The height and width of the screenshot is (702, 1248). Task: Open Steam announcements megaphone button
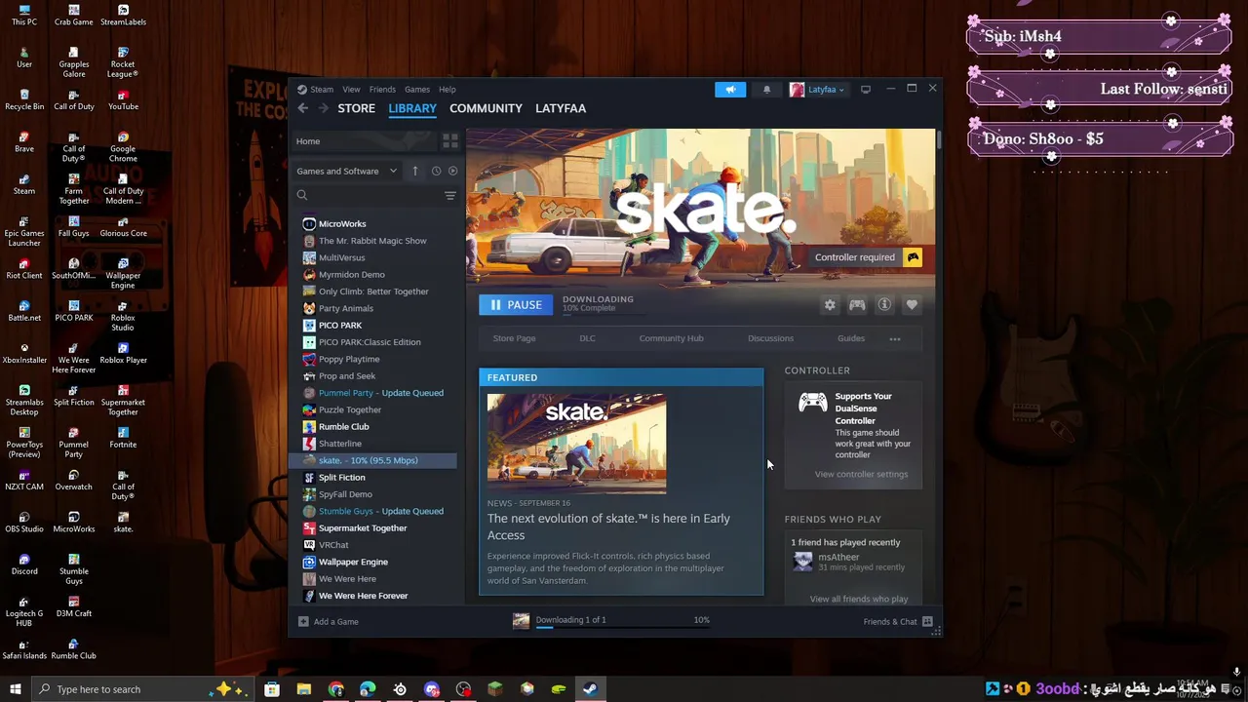pyautogui.click(x=730, y=90)
